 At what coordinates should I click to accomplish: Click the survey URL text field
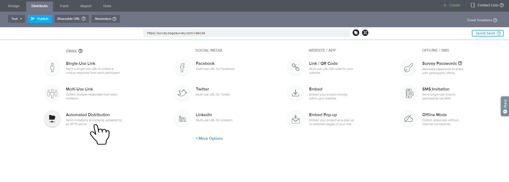click(246, 33)
